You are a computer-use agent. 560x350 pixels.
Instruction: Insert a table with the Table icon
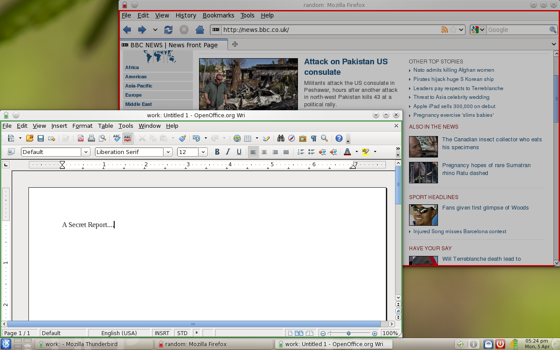coord(248,138)
